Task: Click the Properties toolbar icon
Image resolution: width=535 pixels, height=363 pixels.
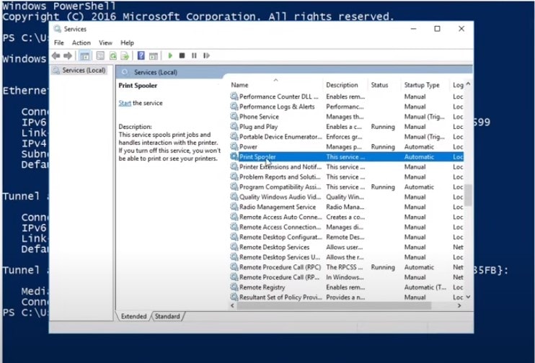Action: [x=100, y=55]
